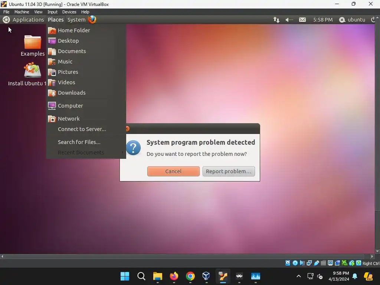Image resolution: width=380 pixels, height=285 pixels.
Task: Select Pictures in Places menu
Action: pyautogui.click(x=86, y=72)
